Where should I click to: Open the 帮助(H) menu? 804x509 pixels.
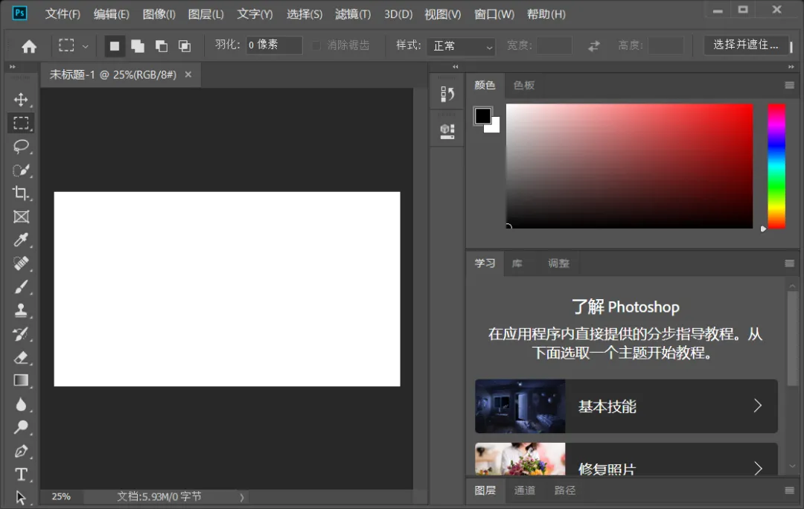546,14
